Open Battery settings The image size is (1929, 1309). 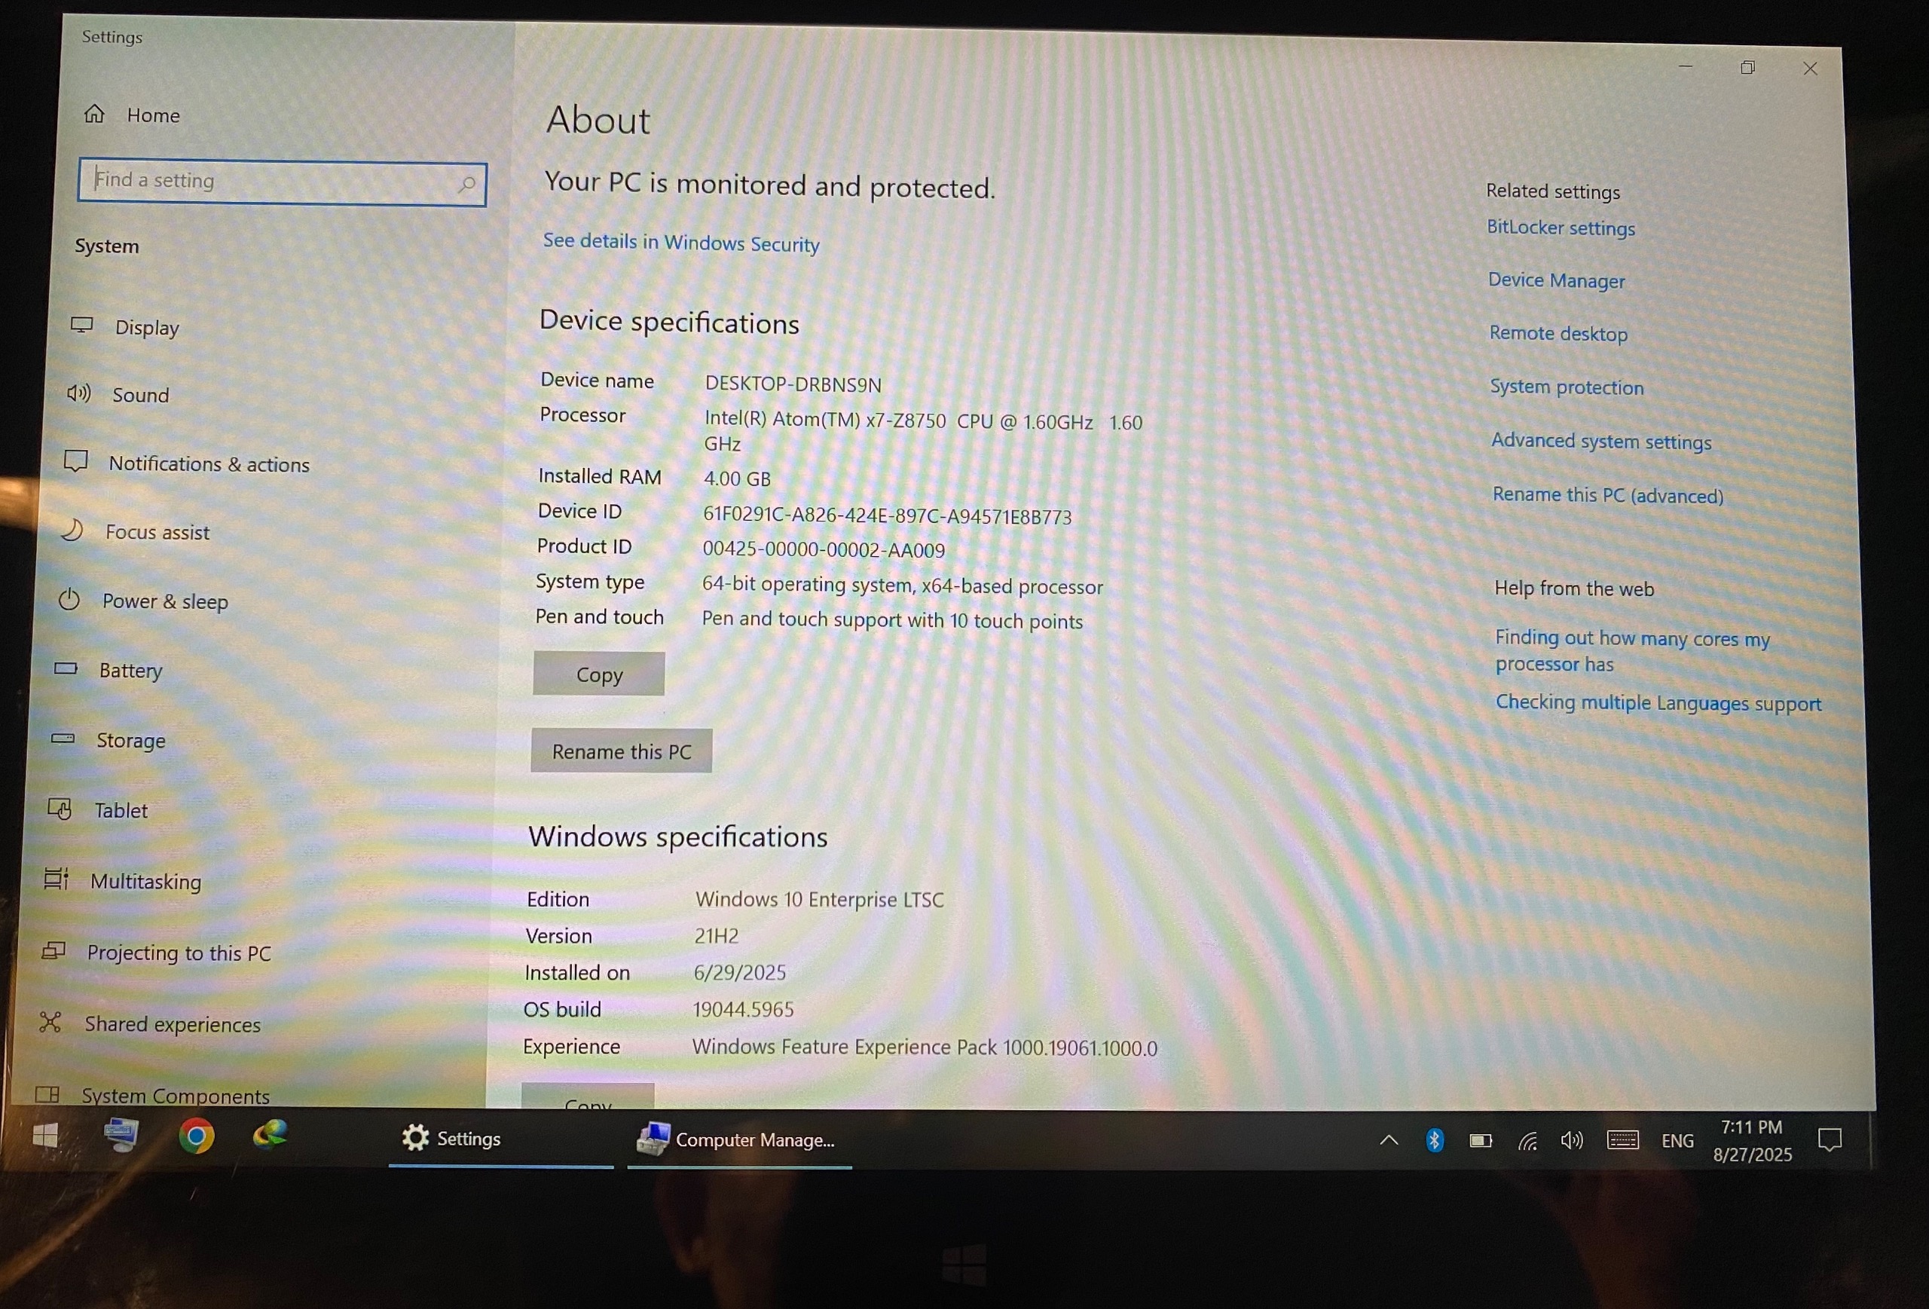coord(108,670)
